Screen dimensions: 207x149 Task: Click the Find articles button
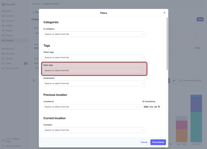[158, 142]
